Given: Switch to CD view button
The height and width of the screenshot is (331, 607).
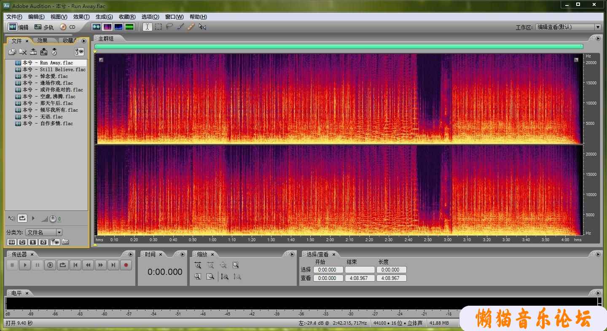Looking at the screenshot, I should click(x=68, y=27).
